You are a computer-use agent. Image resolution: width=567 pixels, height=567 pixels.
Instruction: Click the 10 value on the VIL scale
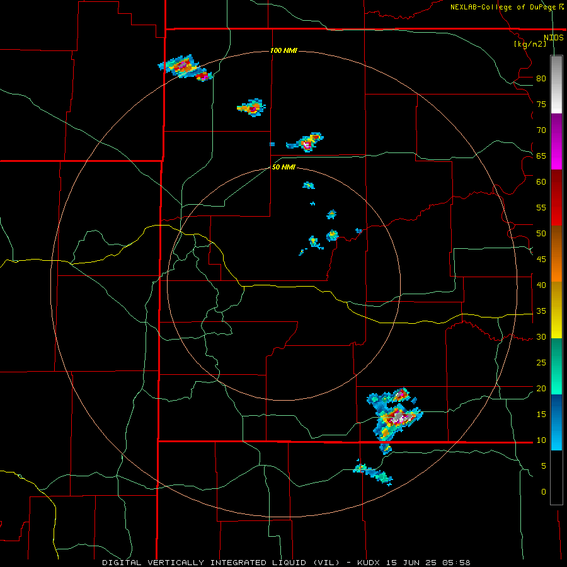pyautogui.click(x=541, y=440)
